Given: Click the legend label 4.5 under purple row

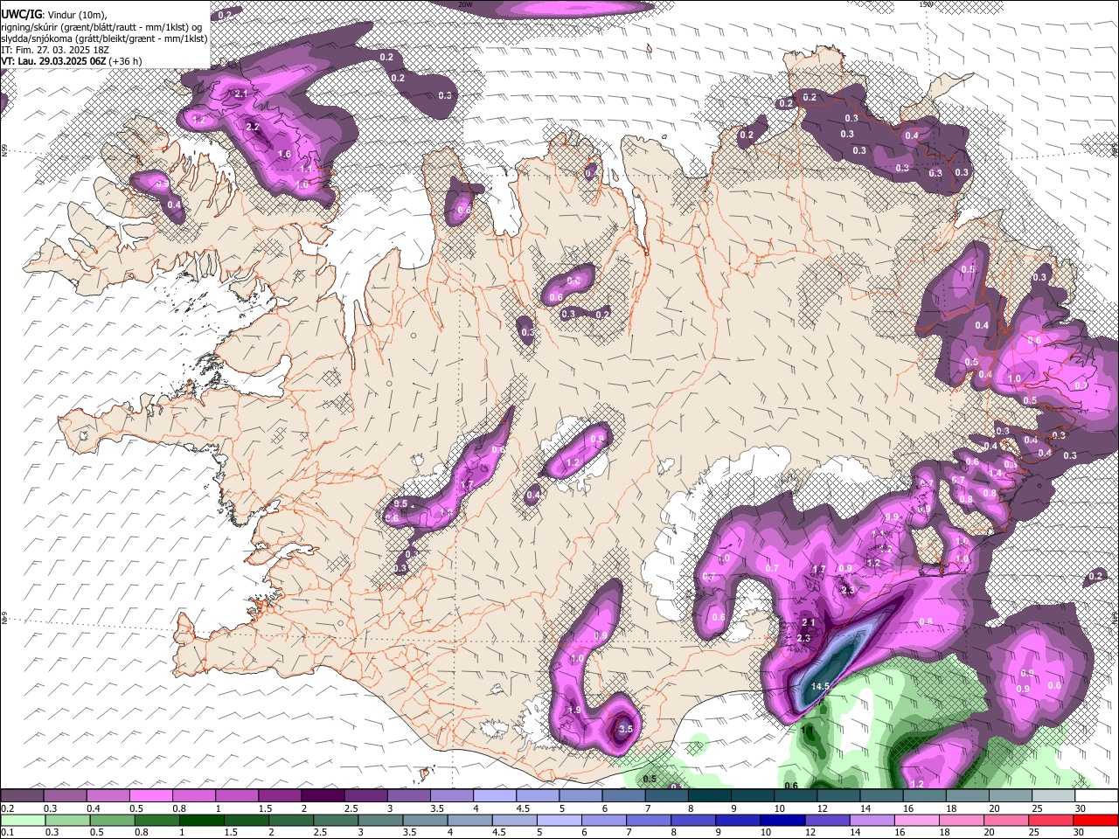Looking at the screenshot, I should pyautogui.click(x=523, y=808).
